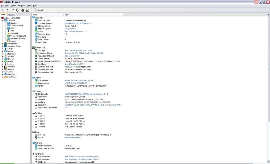Open the File menu
This screenshot has height=164, width=270.
click(2, 6)
